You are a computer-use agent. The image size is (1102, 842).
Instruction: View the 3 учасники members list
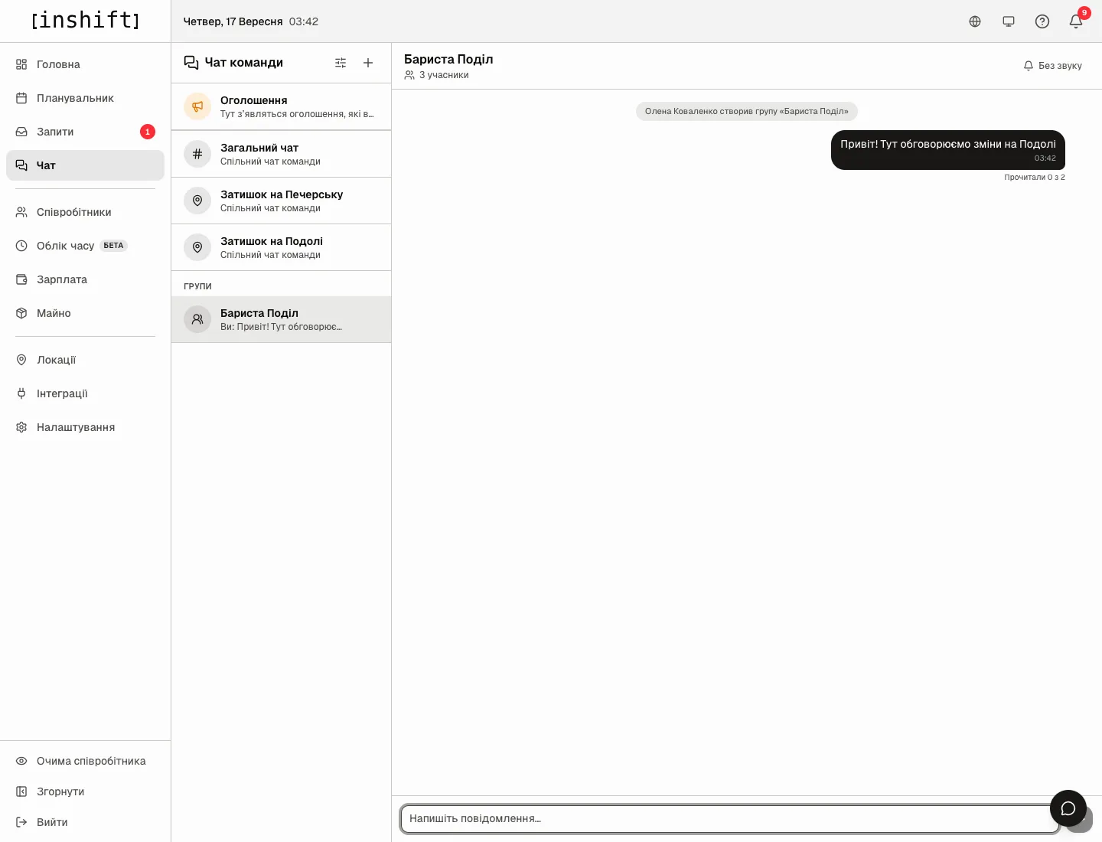coord(436,75)
